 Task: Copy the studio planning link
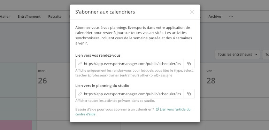pyautogui.click(x=189, y=94)
